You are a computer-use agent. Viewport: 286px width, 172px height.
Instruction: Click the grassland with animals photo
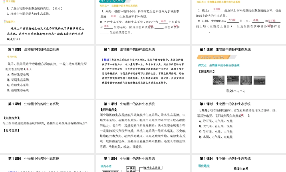tap(260, 80)
